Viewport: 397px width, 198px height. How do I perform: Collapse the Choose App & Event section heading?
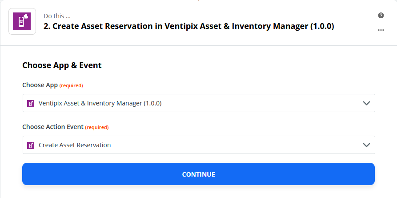pyautogui.click(x=62, y=65)
